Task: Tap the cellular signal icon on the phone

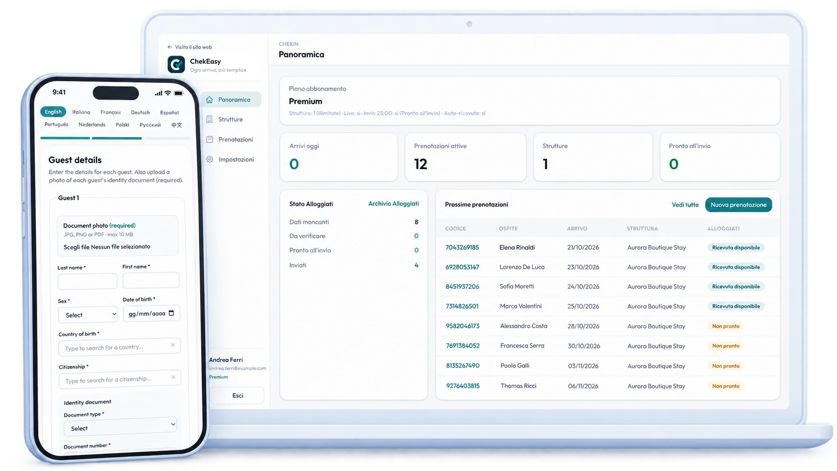Action: click(x=159, y=93)
